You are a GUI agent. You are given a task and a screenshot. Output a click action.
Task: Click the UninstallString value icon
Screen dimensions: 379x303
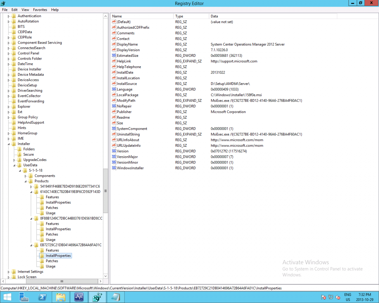(x=114, y=134)
